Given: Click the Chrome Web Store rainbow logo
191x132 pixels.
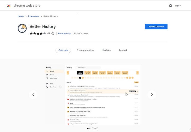Looking at the screenshot, I should pyautogui.click(x=9, y=6).
